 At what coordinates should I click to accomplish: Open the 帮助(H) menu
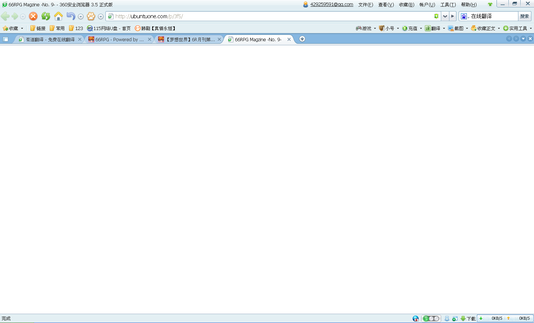click(469, 5)
